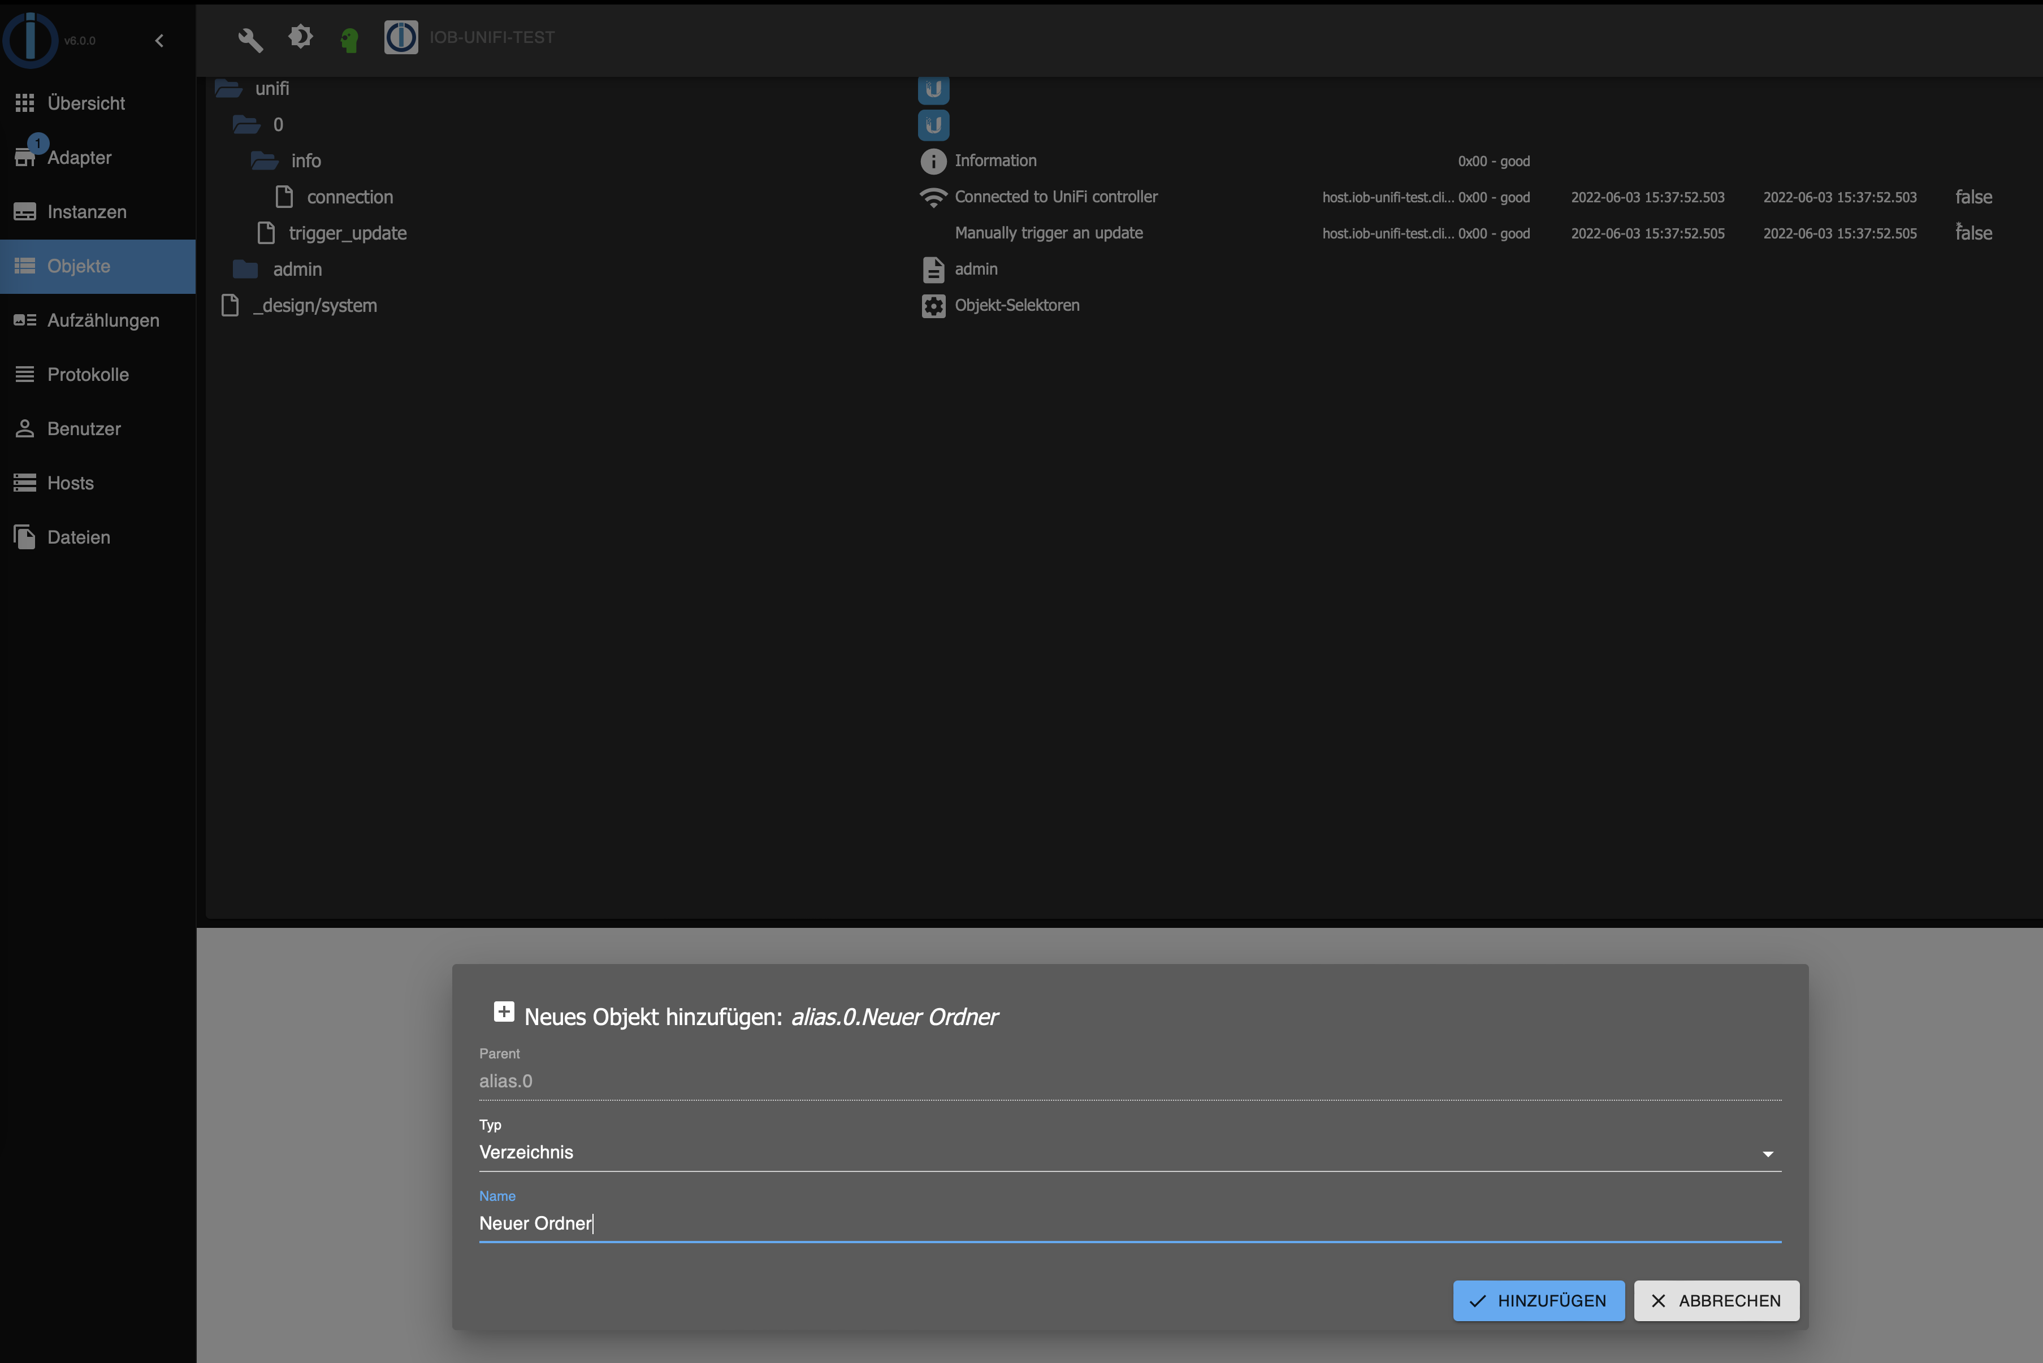This screenshot has width=2043, height=1363.
Task: Click the UniFi adapter icon on the unifi row
Action: (x=933, y=89)
